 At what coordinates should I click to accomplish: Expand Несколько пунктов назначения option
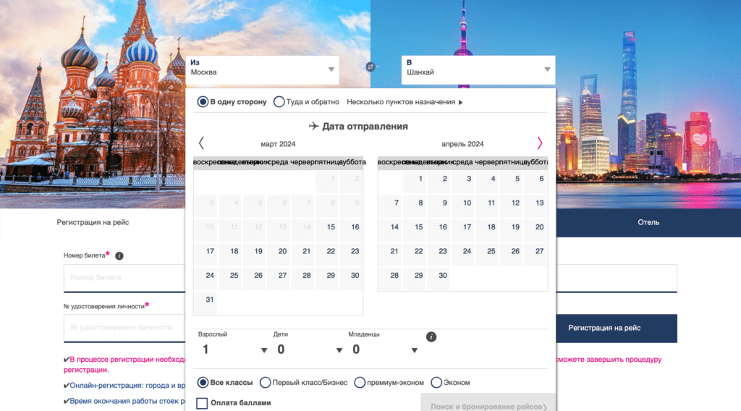(405, 102)
